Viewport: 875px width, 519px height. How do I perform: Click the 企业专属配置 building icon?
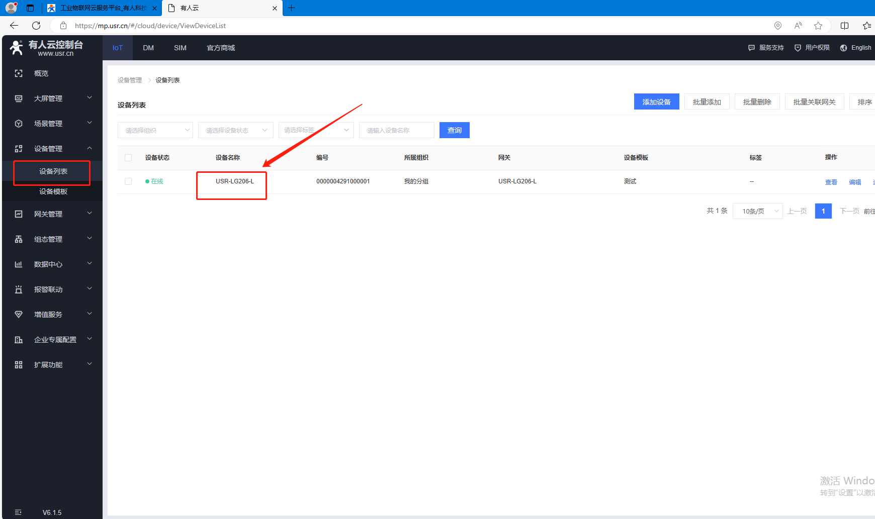[19, 340]
